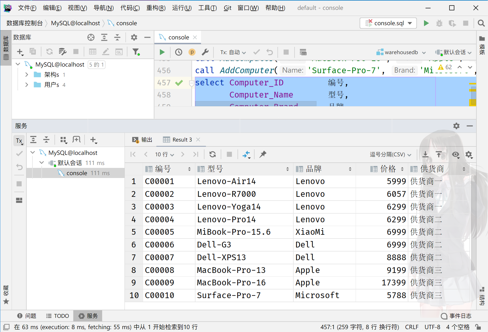Go to the next page of results
Image resolution: width=488 pixels, height=332 pixels.
183,154
